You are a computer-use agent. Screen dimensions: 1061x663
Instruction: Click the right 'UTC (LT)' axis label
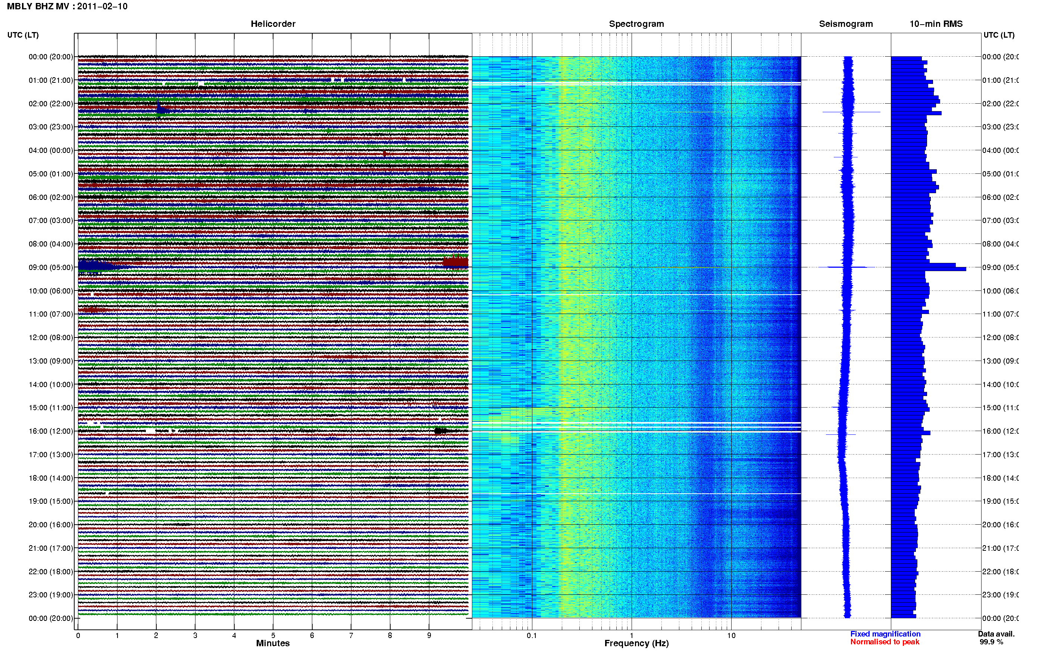coord(999,35)
